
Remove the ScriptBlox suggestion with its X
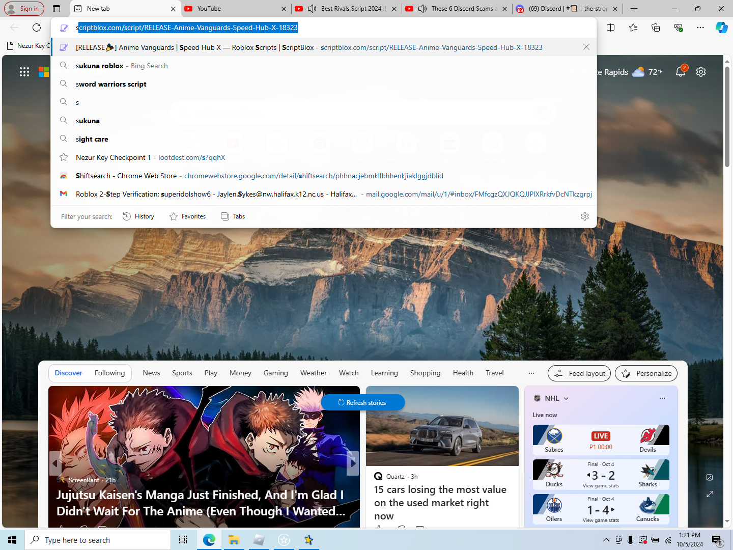[x=586, y=47]
